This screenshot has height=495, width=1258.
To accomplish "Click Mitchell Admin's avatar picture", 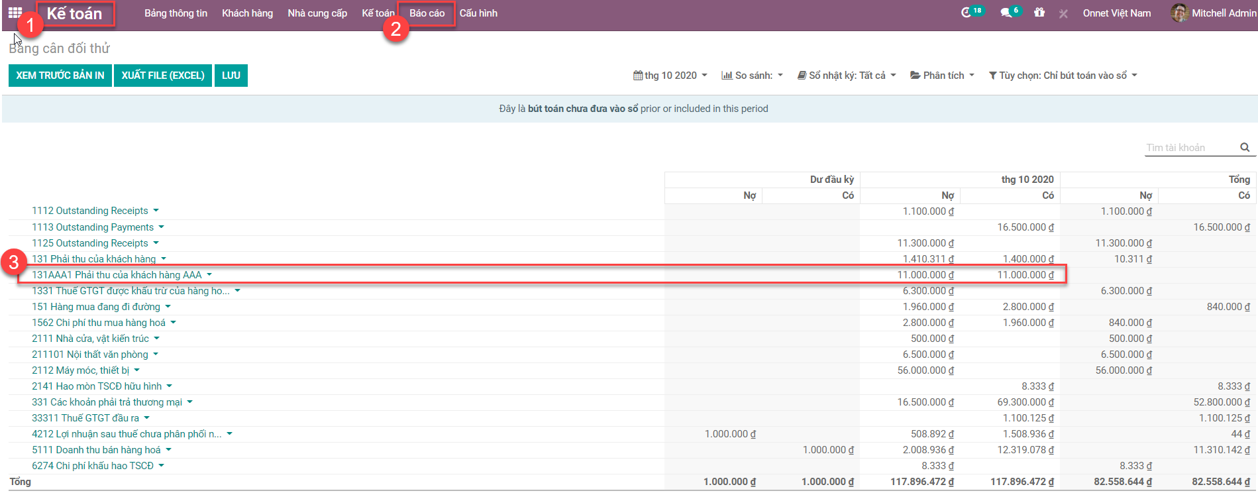I will 1179,13.
